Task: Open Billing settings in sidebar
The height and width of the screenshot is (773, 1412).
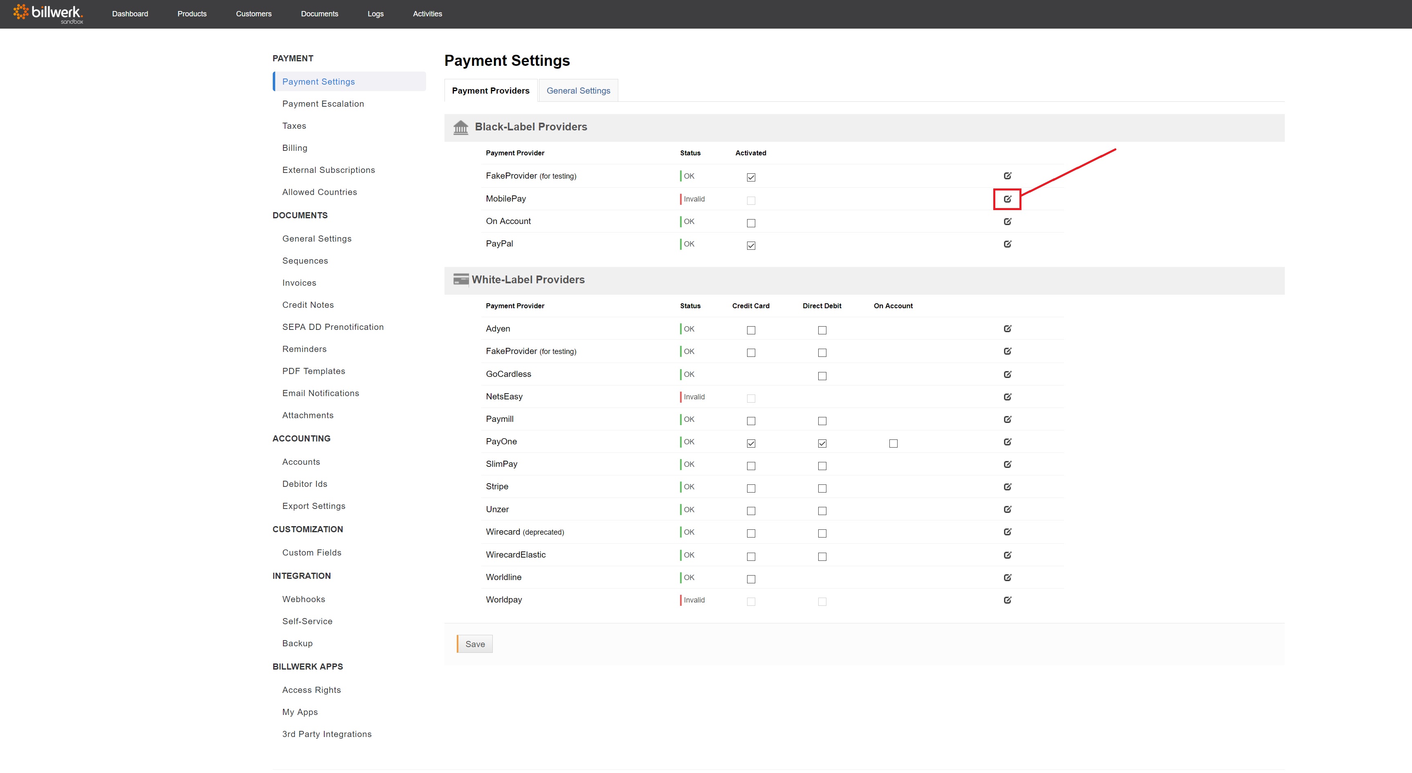Action: [295, 148]
